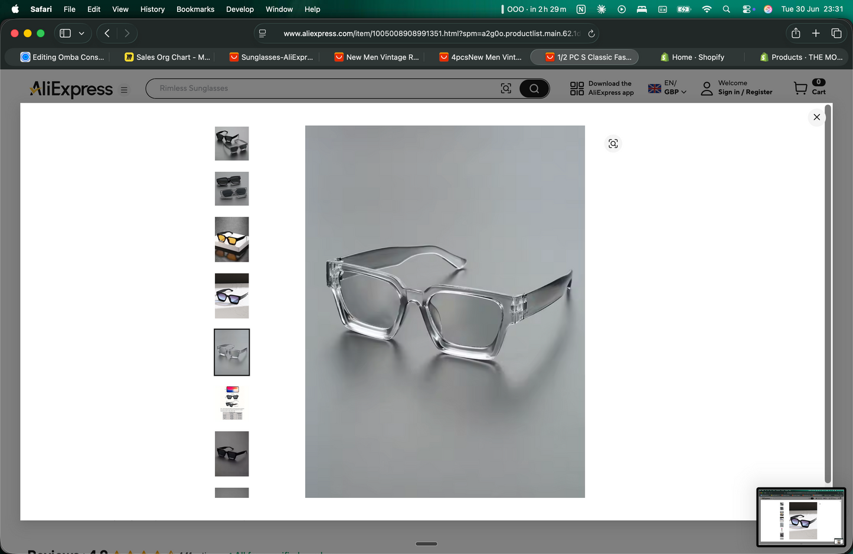This screenshot has width=853, height=554.
Task: Open the shopping cart icon
Action: 800,89
